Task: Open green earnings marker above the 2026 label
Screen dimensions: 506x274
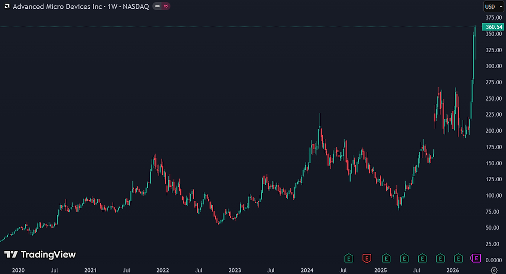Action: click(458, 258)
